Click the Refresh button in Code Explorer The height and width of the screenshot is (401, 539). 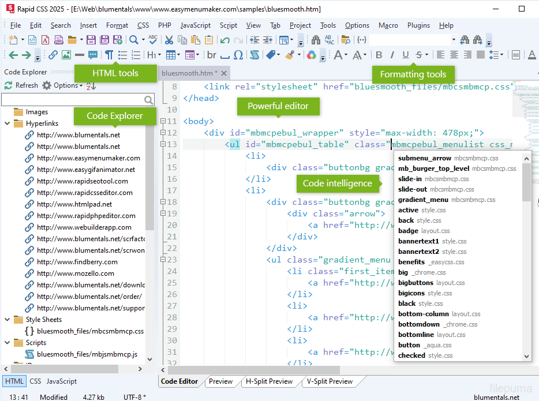[x=21, y=85]
